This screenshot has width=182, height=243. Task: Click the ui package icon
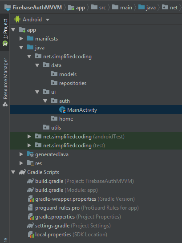(x=46, y=92)
